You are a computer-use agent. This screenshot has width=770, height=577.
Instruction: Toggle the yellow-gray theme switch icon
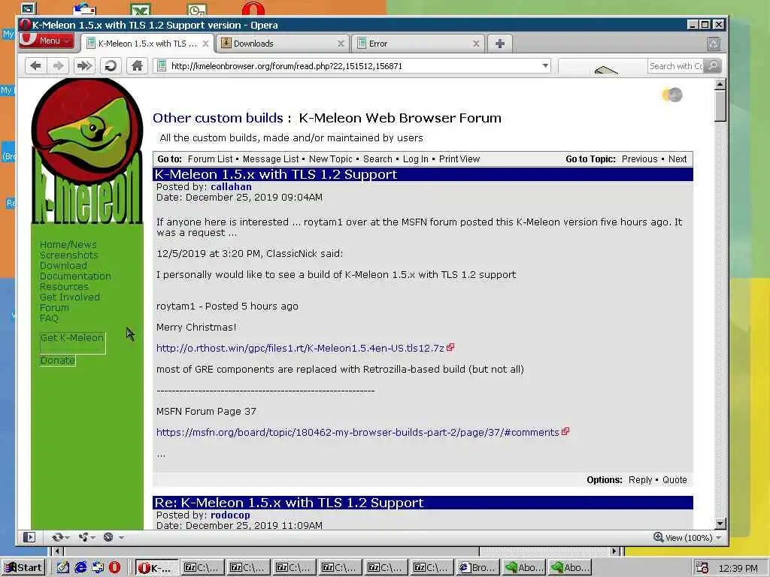(x=672, y=95)
